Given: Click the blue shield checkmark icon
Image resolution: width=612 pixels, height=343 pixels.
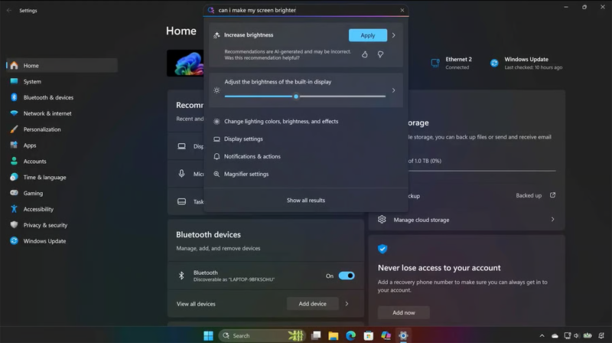Looking at the screenshot, I should tap(382, 249).
